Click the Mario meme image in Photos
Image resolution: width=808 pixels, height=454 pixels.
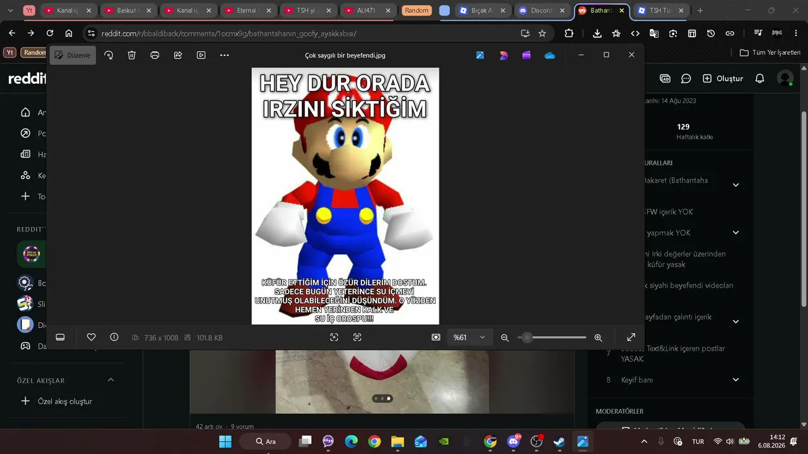[345, 196]
